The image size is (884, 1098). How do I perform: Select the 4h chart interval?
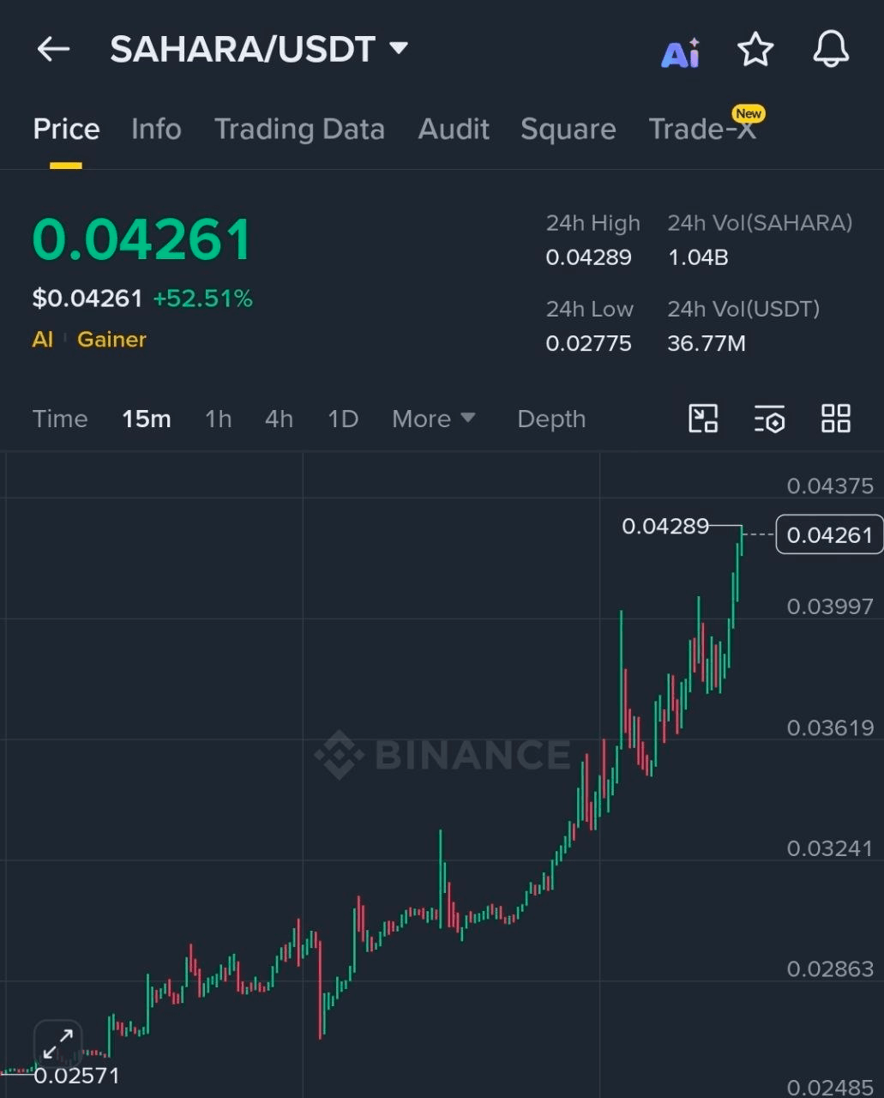[x=279, y=419]
